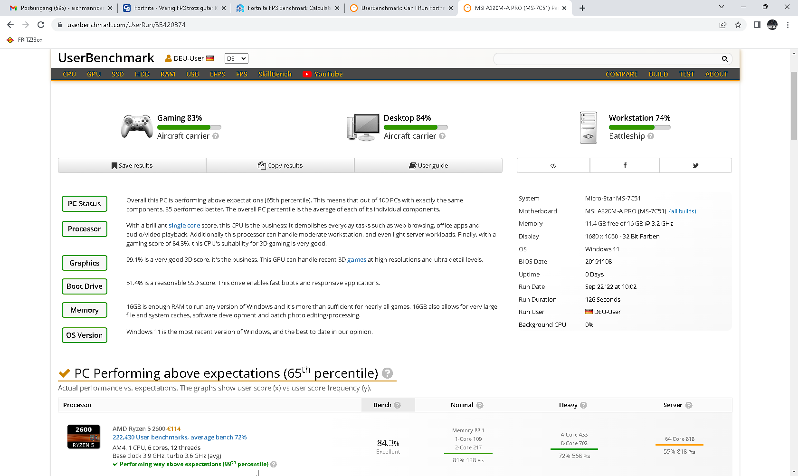The width and height of the screenshot is (798, 476).
Task: Click the Bench column help icon
Action: pos(398,405)
